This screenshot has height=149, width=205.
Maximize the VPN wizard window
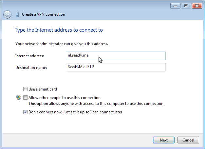click(185, 6)
